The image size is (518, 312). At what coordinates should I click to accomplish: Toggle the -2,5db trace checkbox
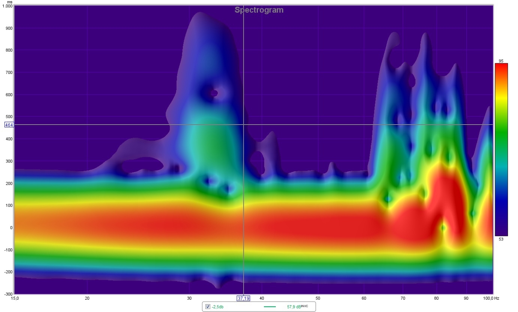click(x=208, y=307)
